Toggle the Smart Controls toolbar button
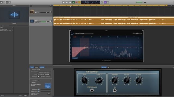The image size is (174, 97). click(x=7, y=2)
